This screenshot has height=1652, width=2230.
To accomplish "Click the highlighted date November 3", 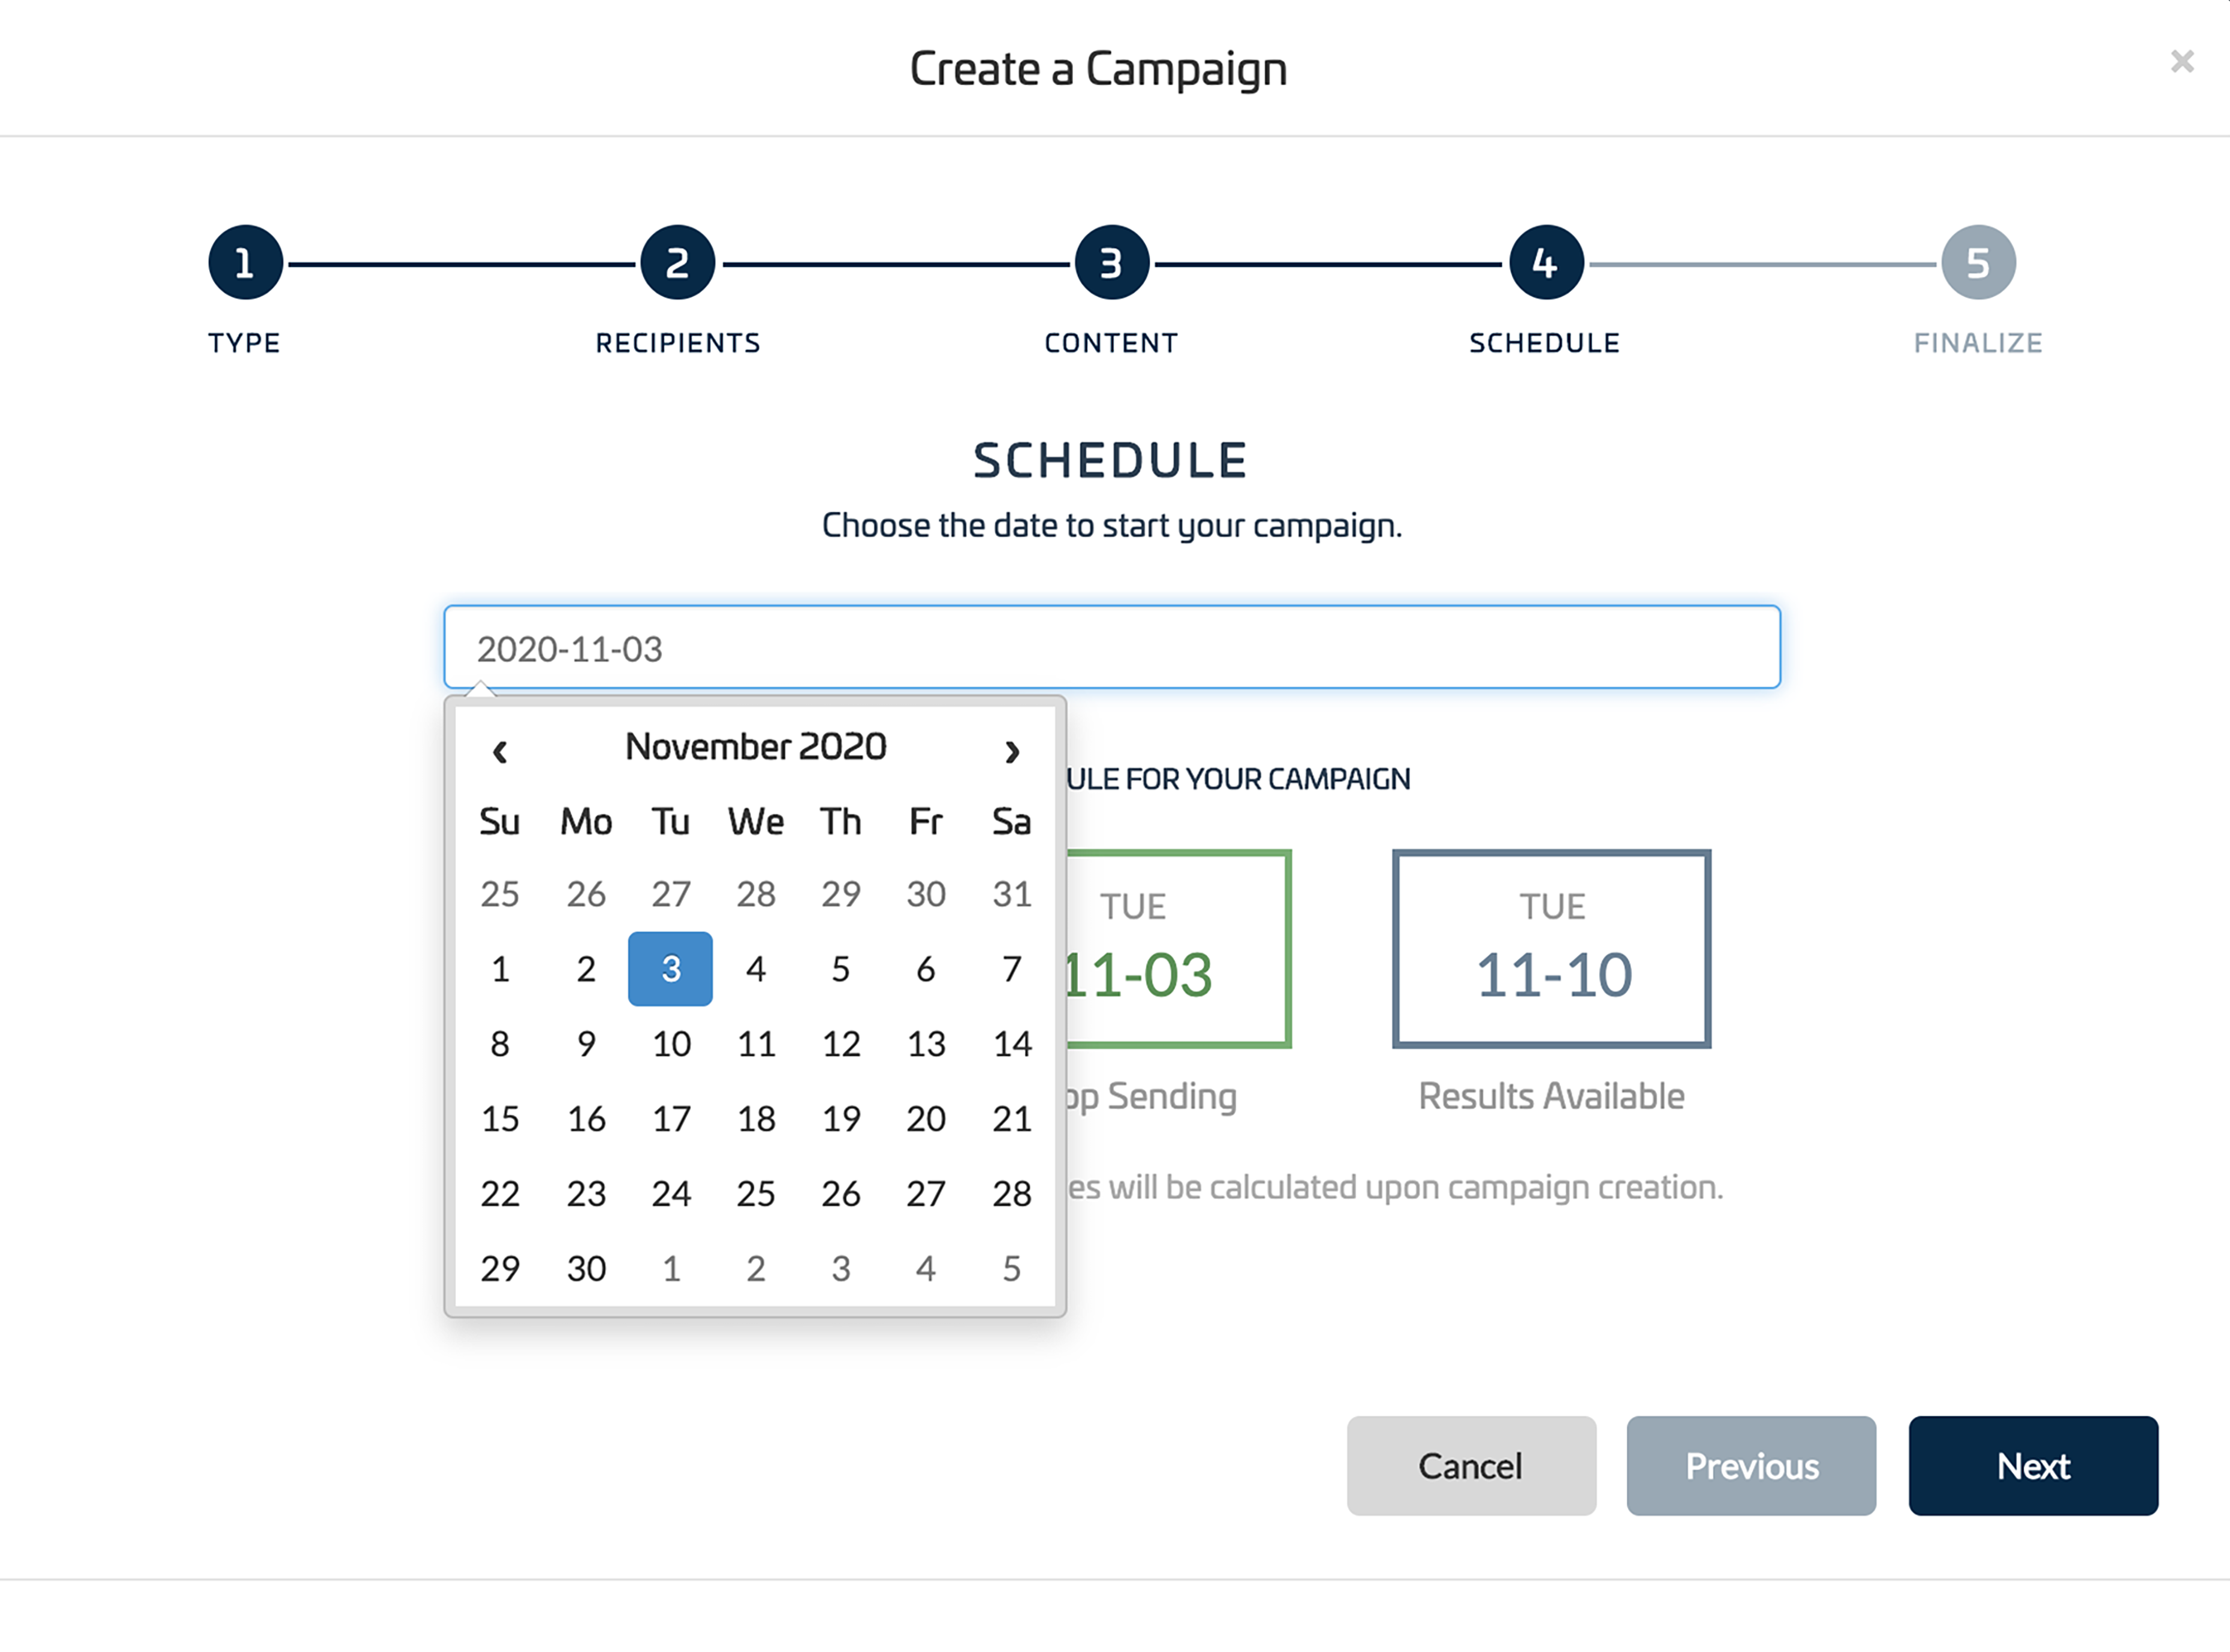I will (671, 969).
